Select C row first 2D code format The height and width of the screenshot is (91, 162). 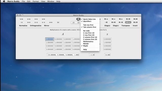tap(90, 35)
